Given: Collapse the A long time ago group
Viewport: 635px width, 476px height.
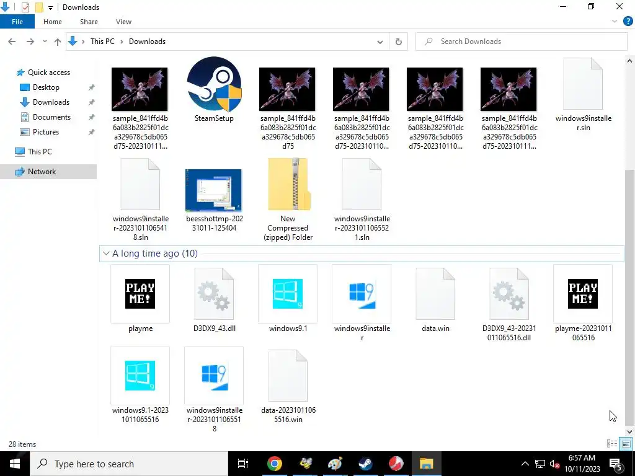Looking at the screenshot, I should point(106,253).
